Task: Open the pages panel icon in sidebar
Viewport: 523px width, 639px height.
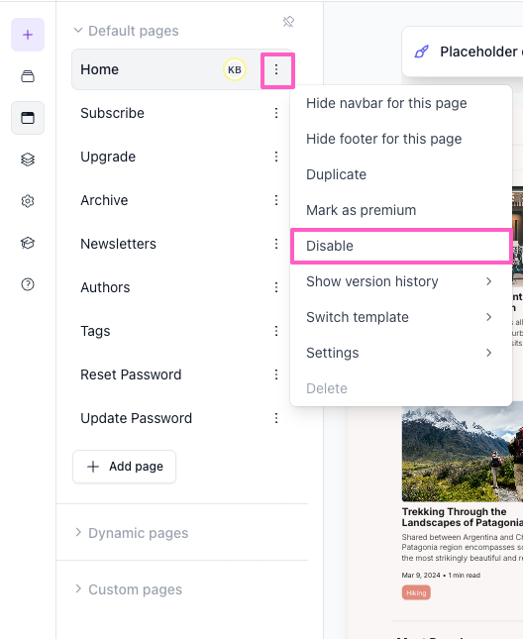Action: coord(28,118)
